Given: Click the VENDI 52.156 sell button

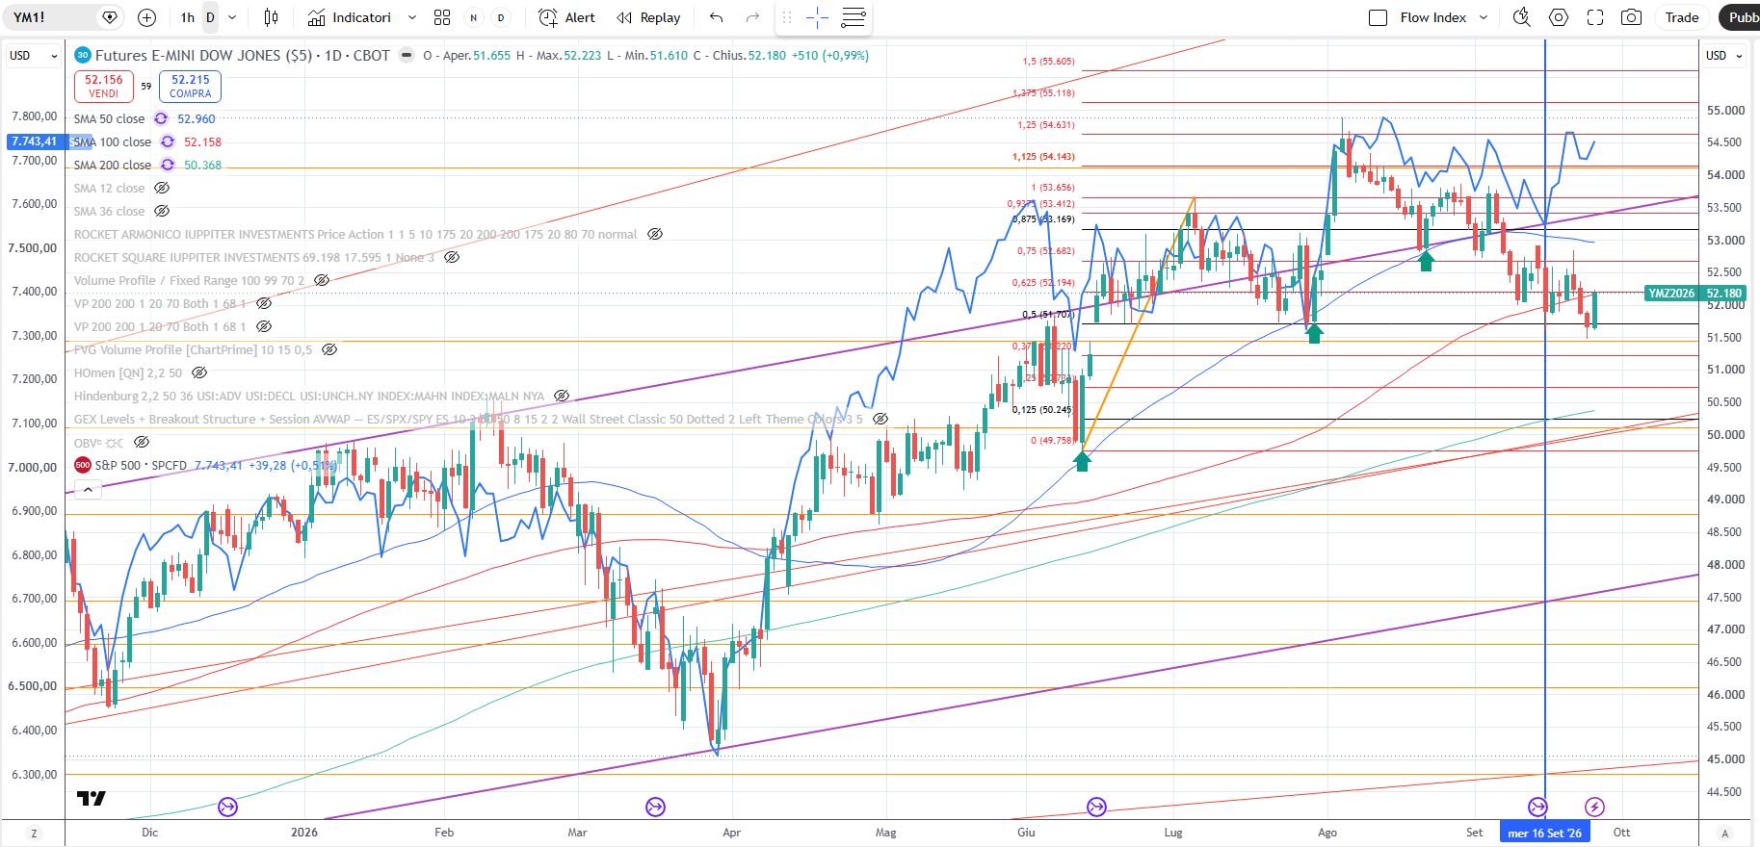Looking at the screenshot, I should [x=104, y=87].
